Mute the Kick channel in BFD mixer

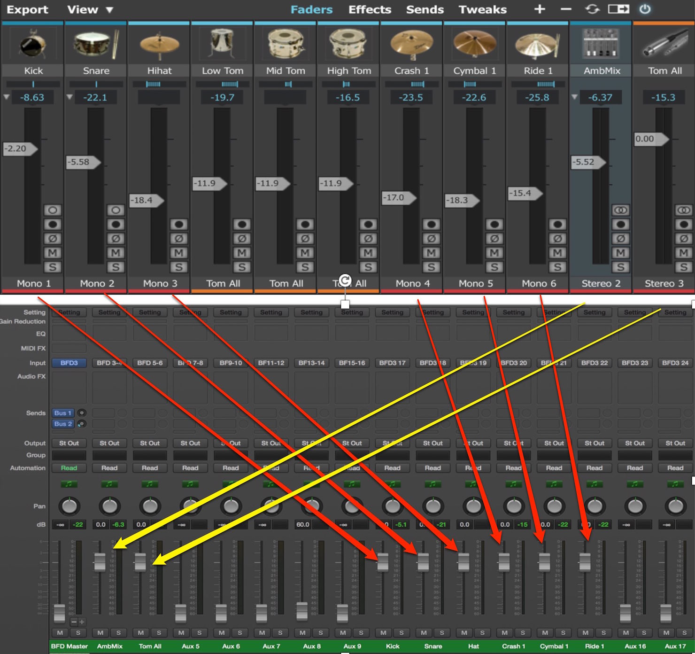pyautogui.click(x=53, y=253)
